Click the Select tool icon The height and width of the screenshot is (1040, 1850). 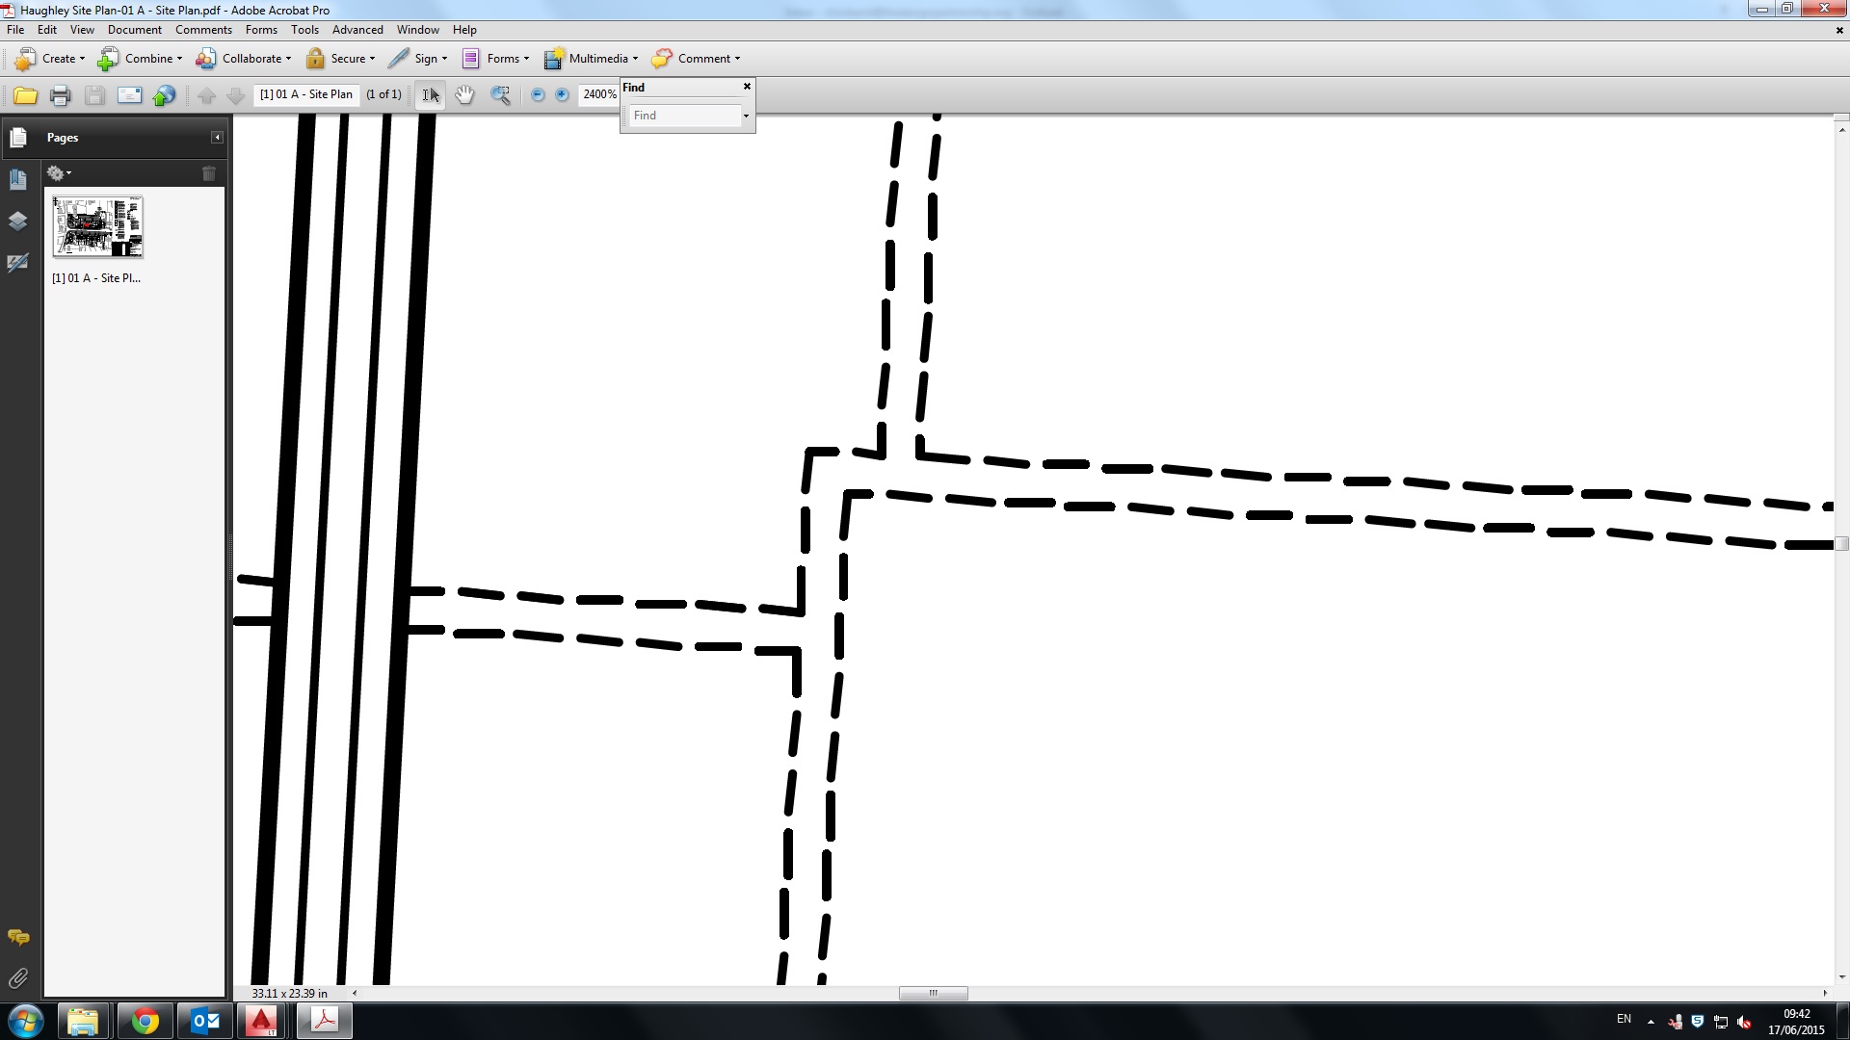[x=431, y=94]
